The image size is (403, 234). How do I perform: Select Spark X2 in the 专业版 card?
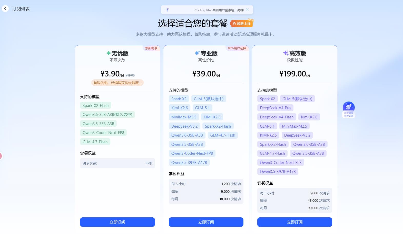(x=179, y=99)
